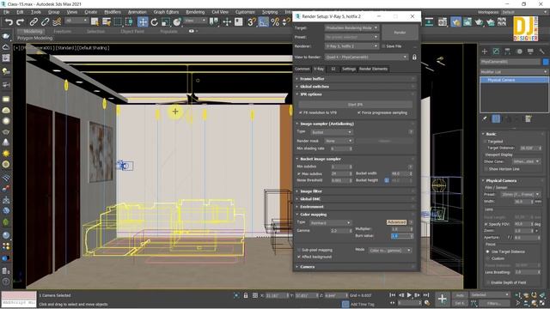The image size is (550, 309).
Task: Open the Modifiers menu
Action: pyautogui.click(x=113, y=12)
